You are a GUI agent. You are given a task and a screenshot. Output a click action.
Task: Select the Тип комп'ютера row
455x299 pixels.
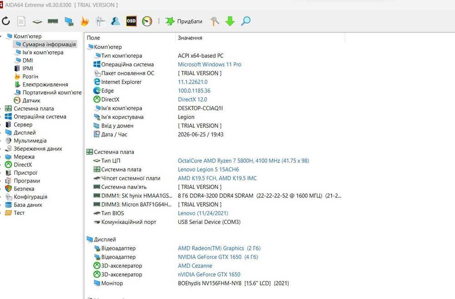[214, 56]
